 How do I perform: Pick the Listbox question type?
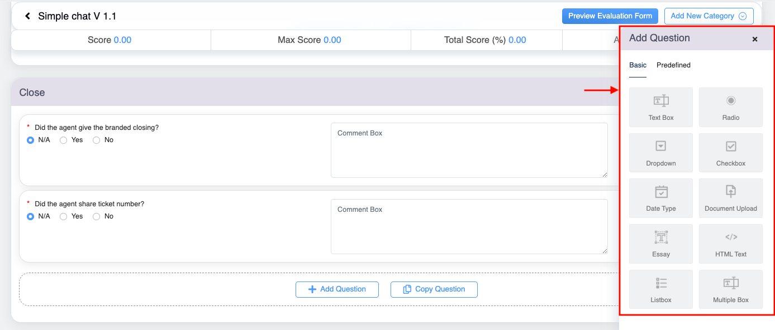[x=660, y=289]
